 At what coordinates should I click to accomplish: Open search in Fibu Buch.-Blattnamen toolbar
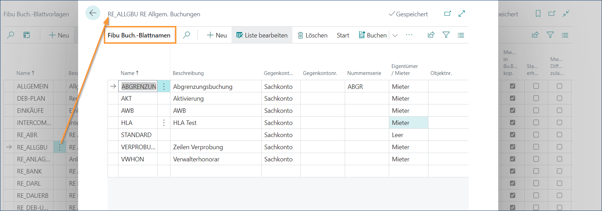(186, 35)
